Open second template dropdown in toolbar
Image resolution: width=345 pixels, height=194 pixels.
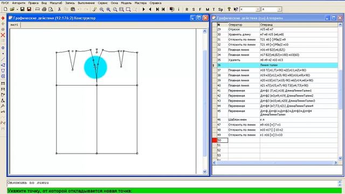tap(279, 9)
